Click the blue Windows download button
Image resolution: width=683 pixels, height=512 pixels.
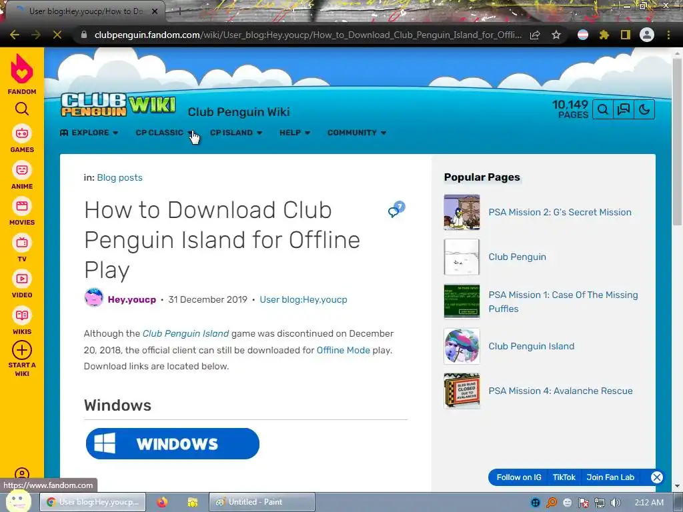(173, 443)
